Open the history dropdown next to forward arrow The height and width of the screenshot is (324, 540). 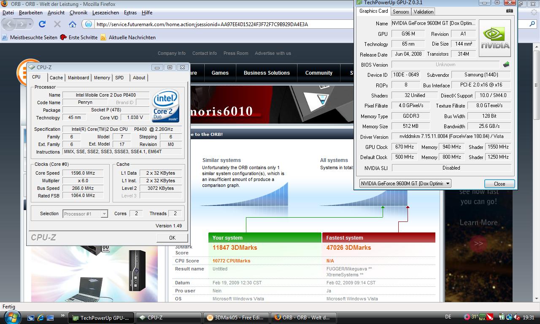pyautogui.click(x=30, y=24)
